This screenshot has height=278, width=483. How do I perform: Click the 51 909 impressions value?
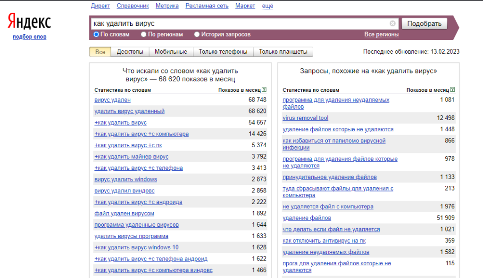point(445,218)
